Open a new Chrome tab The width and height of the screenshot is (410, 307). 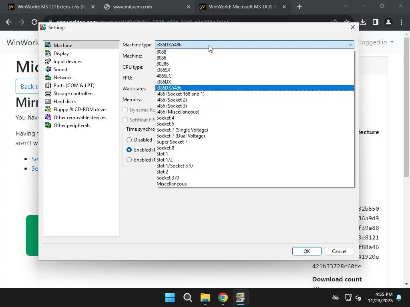[299, 7]
